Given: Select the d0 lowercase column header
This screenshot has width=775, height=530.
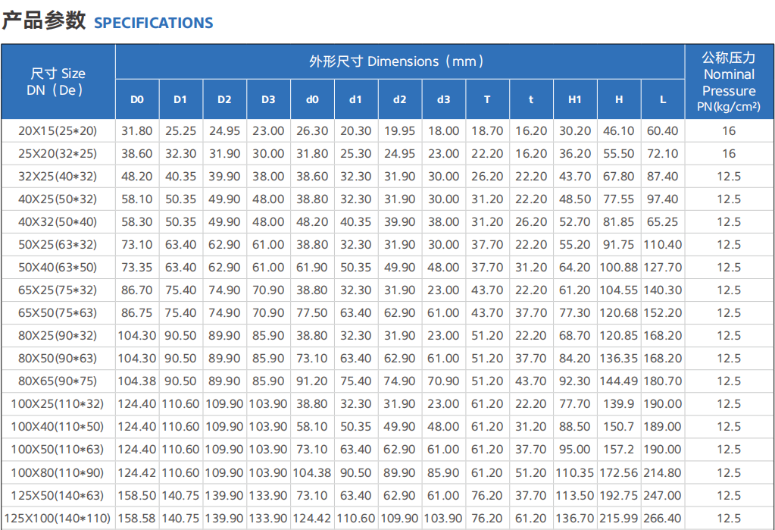Looking at the screenshot, I should 312,99.
